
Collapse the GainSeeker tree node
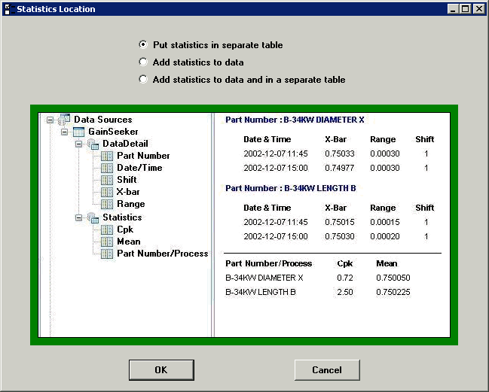click(65, 132)
